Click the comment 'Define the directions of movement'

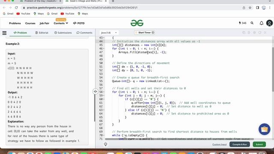pyautogui.click(x=141, y=63)
